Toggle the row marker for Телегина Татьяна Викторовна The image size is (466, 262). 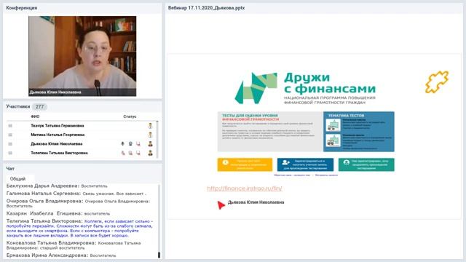tap(10, 153)
